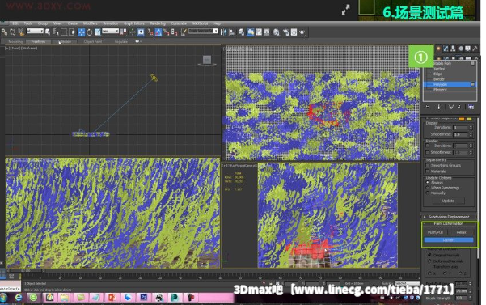The width and height of the screenshot is (486, 305).
Task: Switch to the Object Paint ribbon tab
Action: coord(93,41)
